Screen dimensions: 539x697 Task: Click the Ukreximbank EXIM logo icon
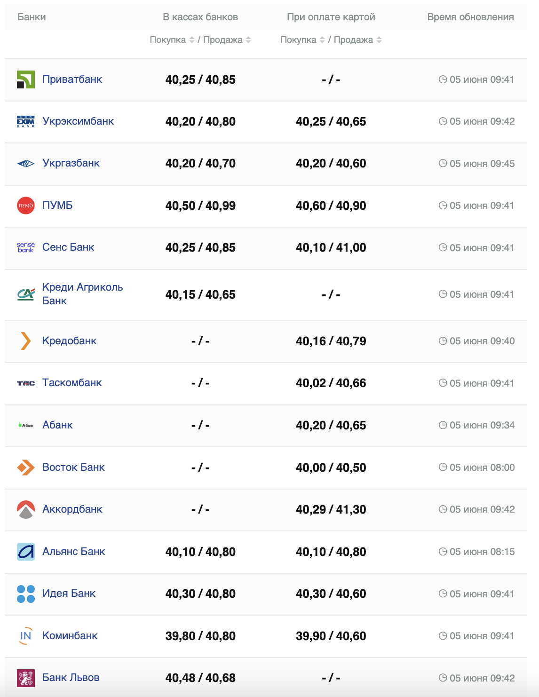(26, 121)
